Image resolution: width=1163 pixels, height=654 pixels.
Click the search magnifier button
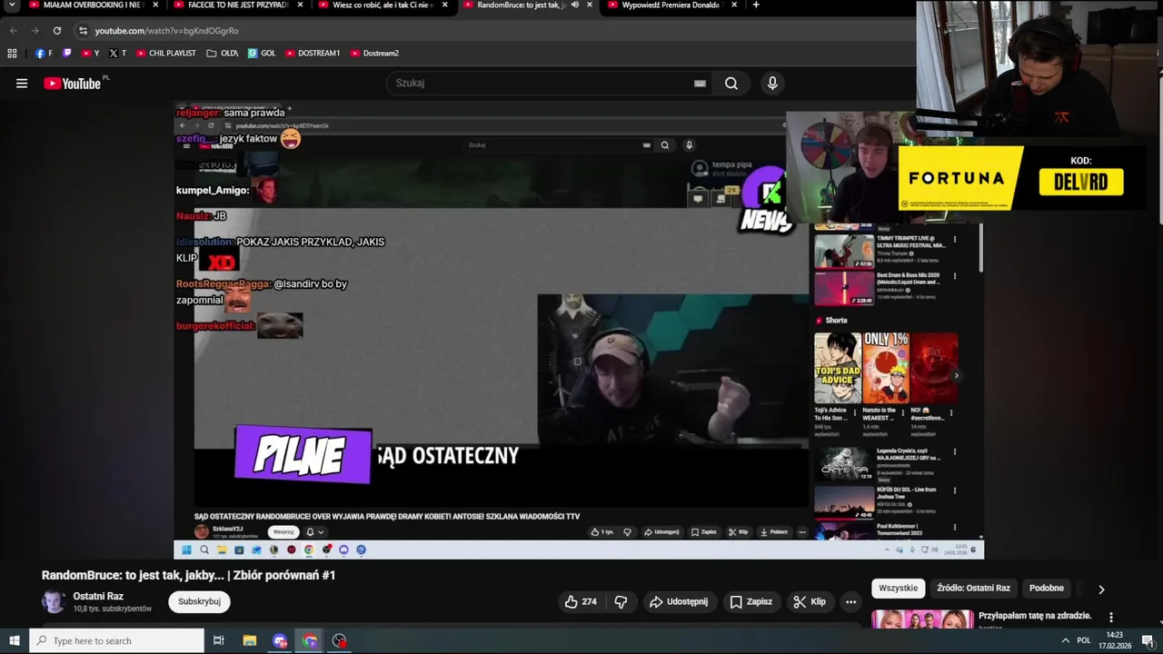pos(731,84)
